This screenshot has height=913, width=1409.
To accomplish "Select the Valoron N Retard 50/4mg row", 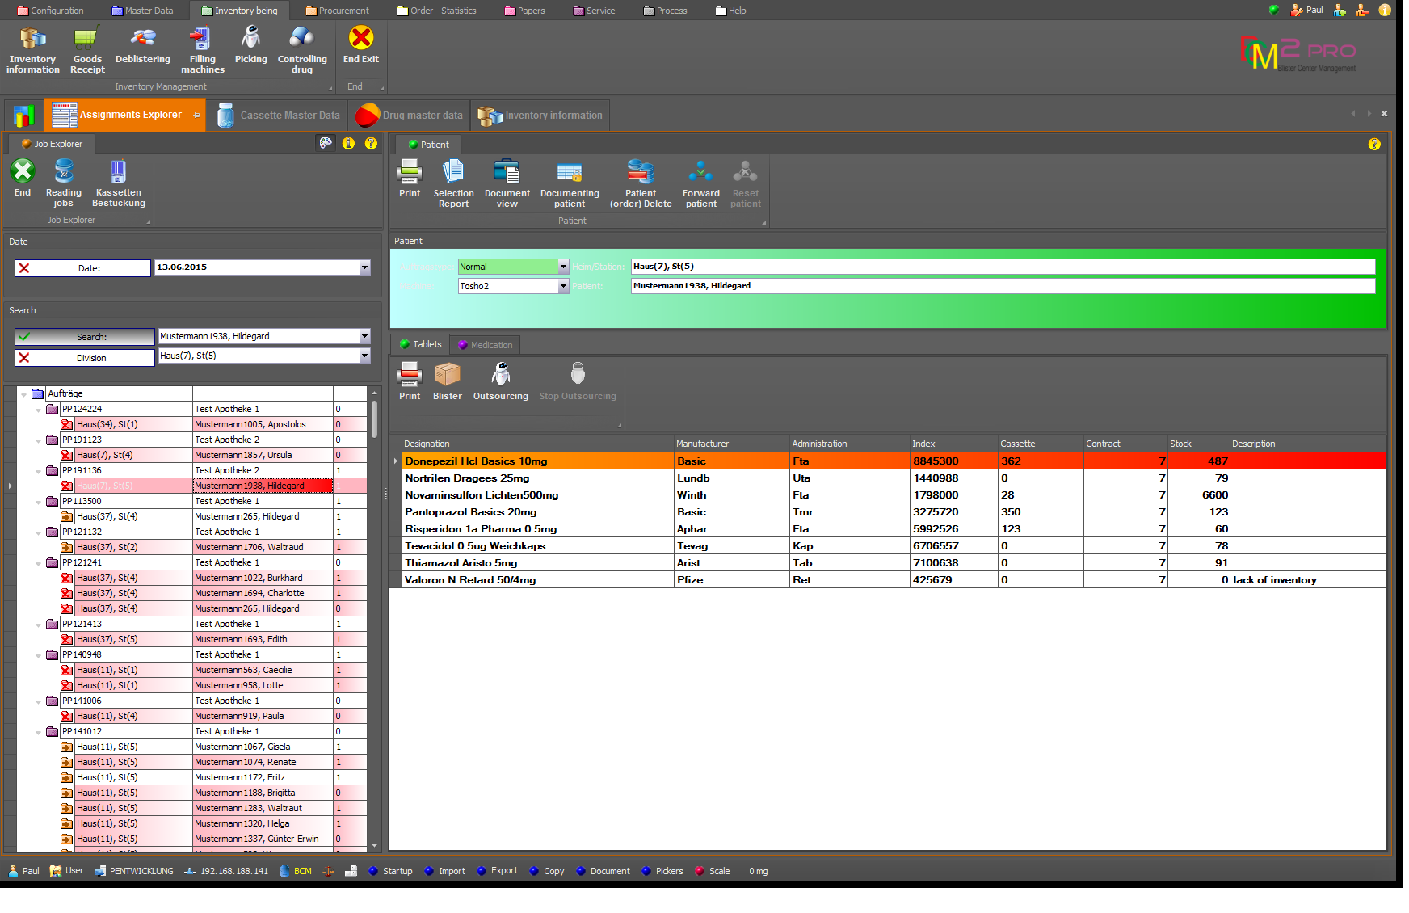I will (x=470, y=580).
